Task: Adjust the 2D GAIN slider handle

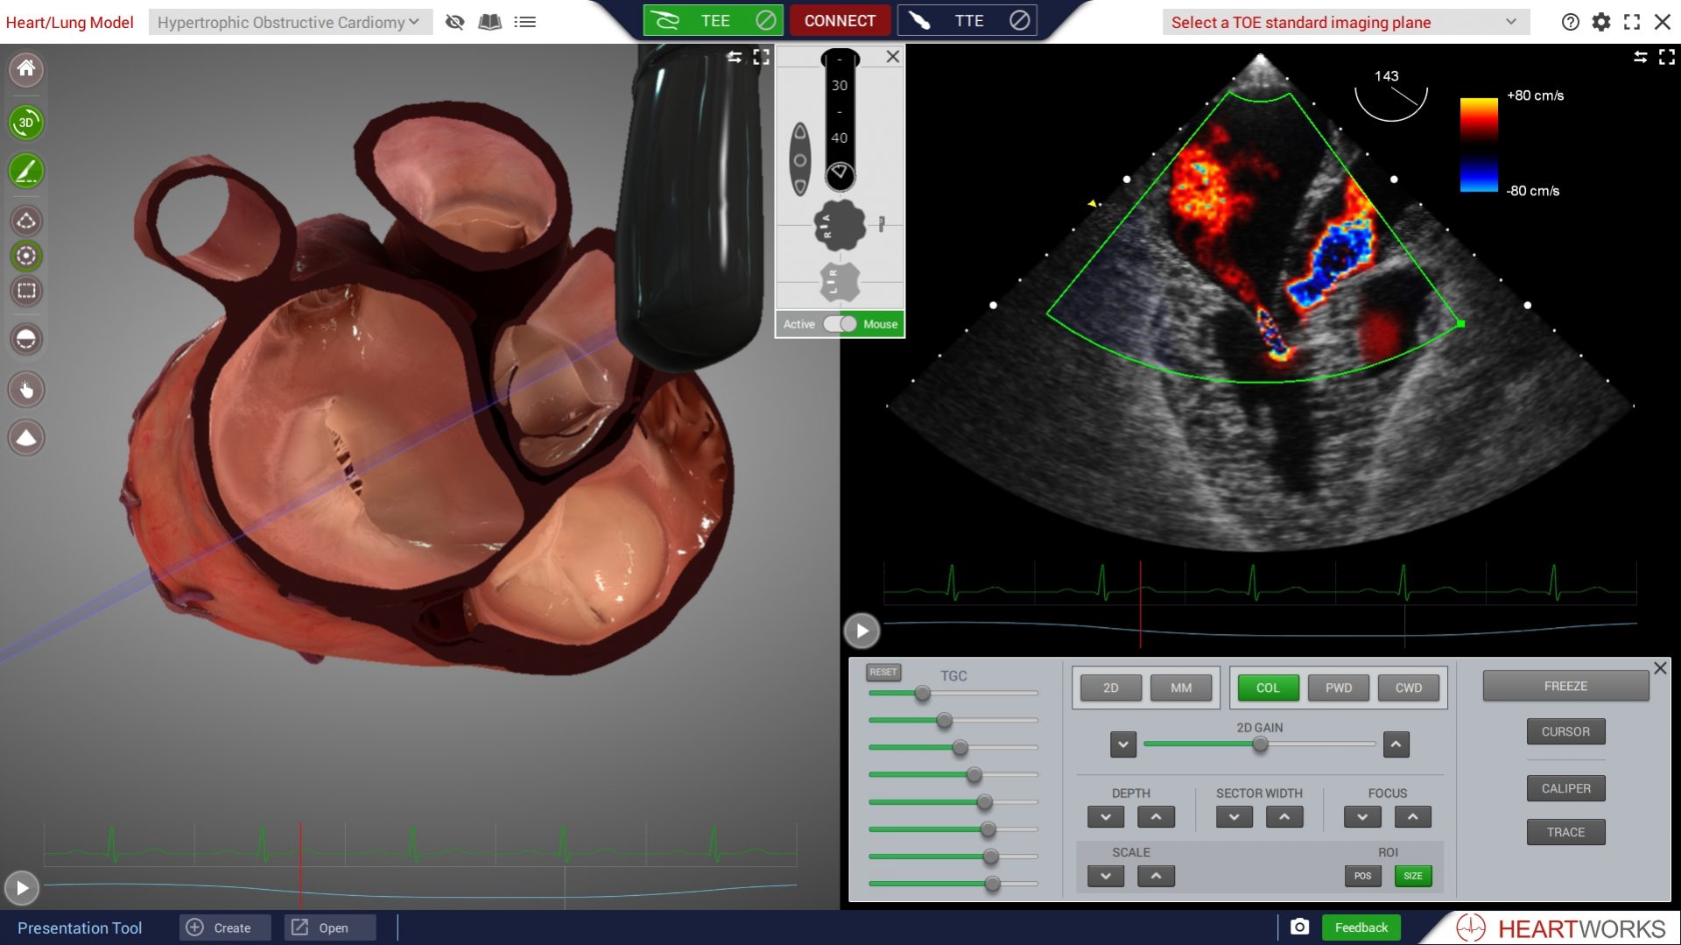Action: [x=1260, y=744]
